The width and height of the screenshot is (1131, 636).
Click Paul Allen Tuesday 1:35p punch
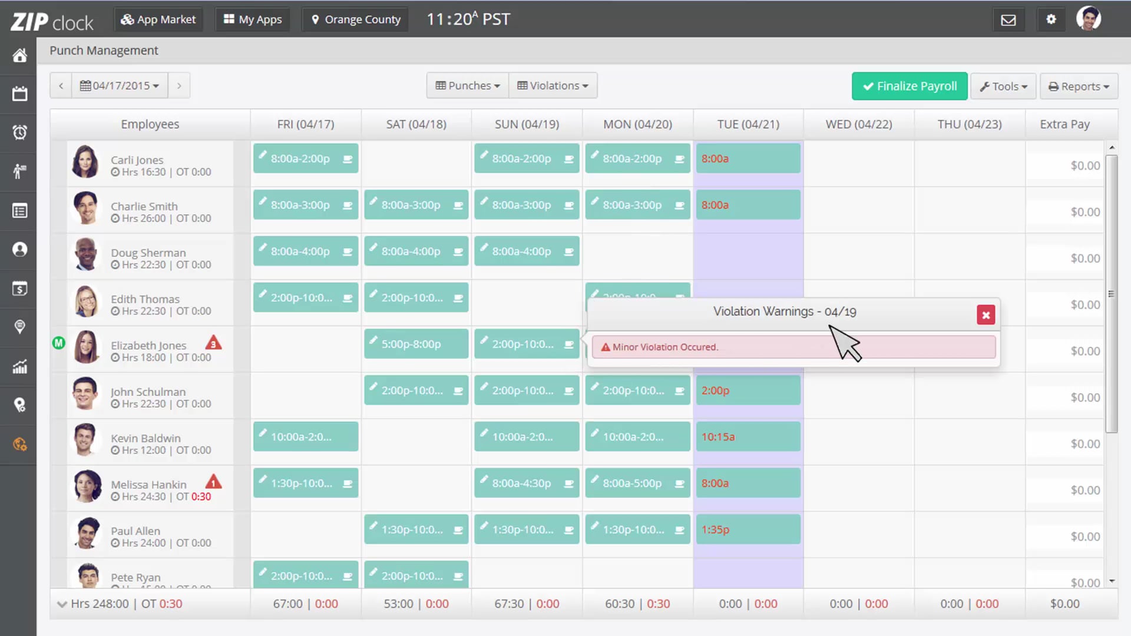pyautogui.click(x=748, y=529)
